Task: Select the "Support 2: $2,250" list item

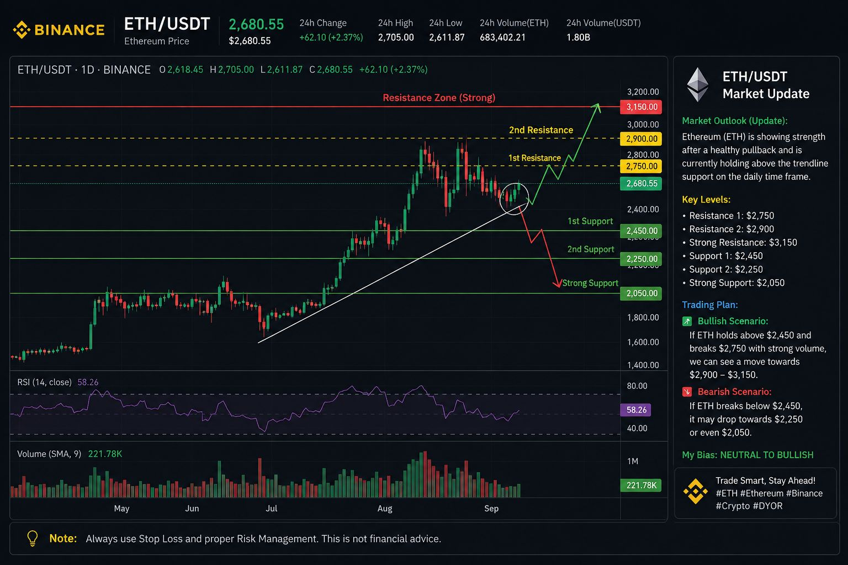Action: (723, 269)
